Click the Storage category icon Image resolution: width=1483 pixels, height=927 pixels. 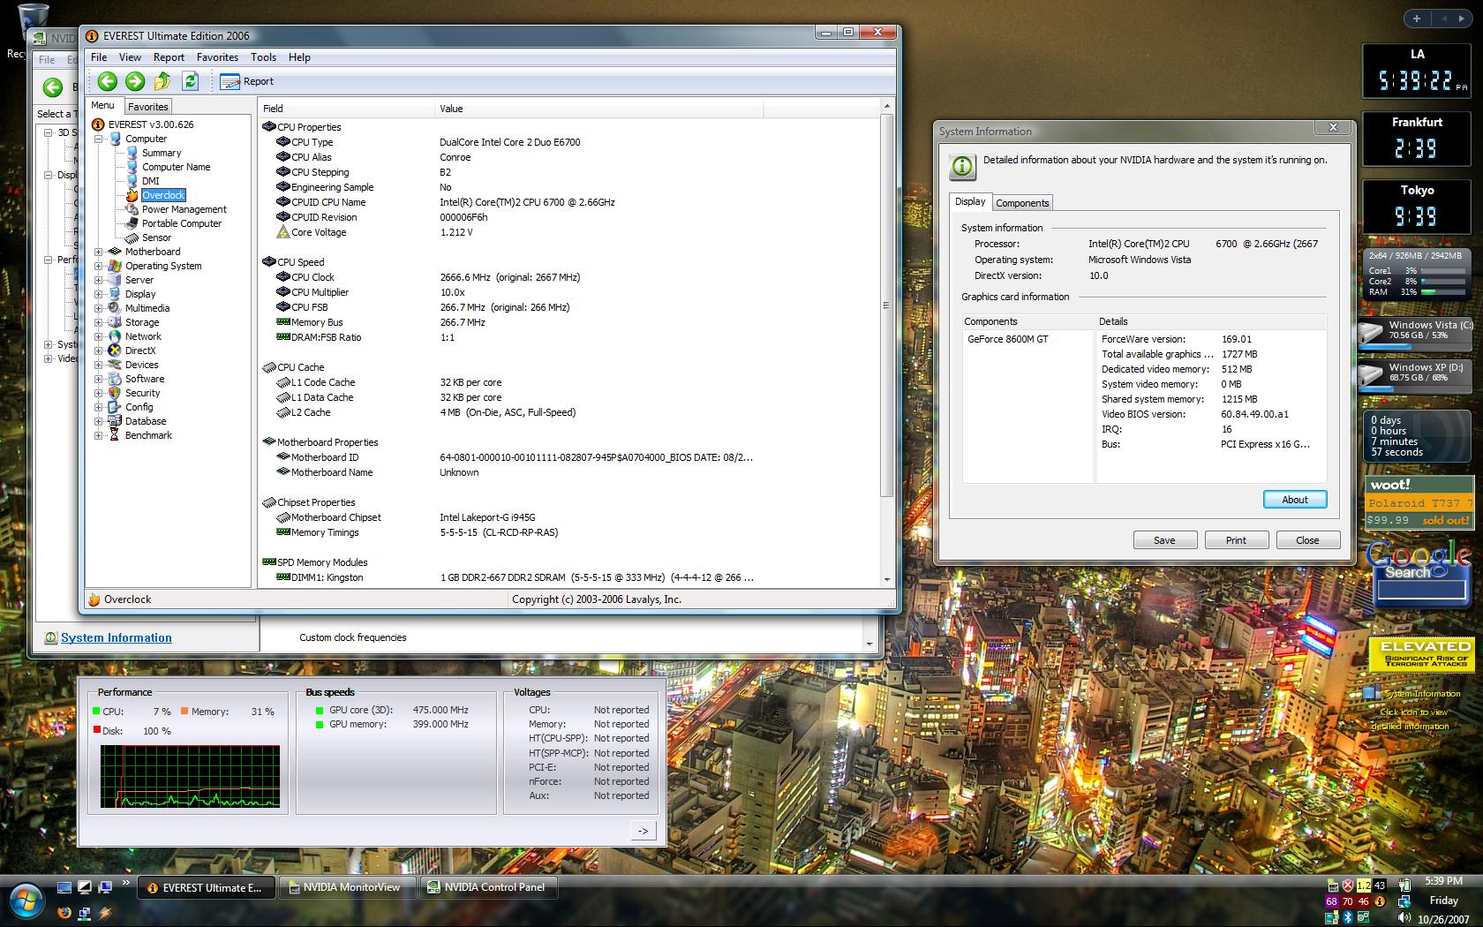coord(115,322)
